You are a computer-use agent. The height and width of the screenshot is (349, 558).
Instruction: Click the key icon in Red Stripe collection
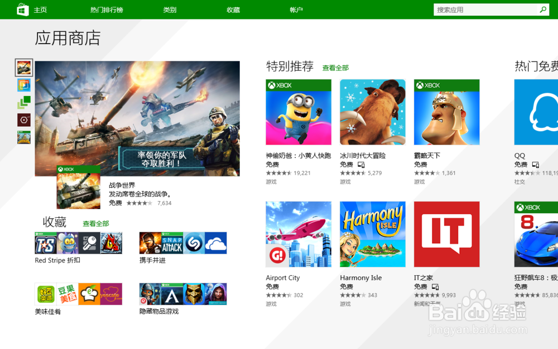(89, 243)
